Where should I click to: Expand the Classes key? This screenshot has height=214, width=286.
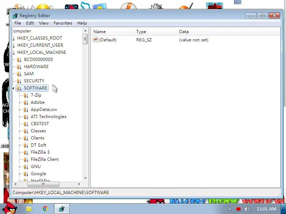tap(20, 131)
